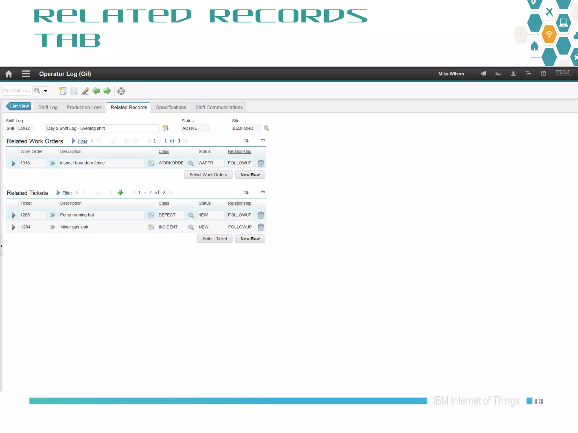Click the Inspect boundary fence description field
This screenshot has height=433, width=578.
pyautogui.click(x=102, y=163)
